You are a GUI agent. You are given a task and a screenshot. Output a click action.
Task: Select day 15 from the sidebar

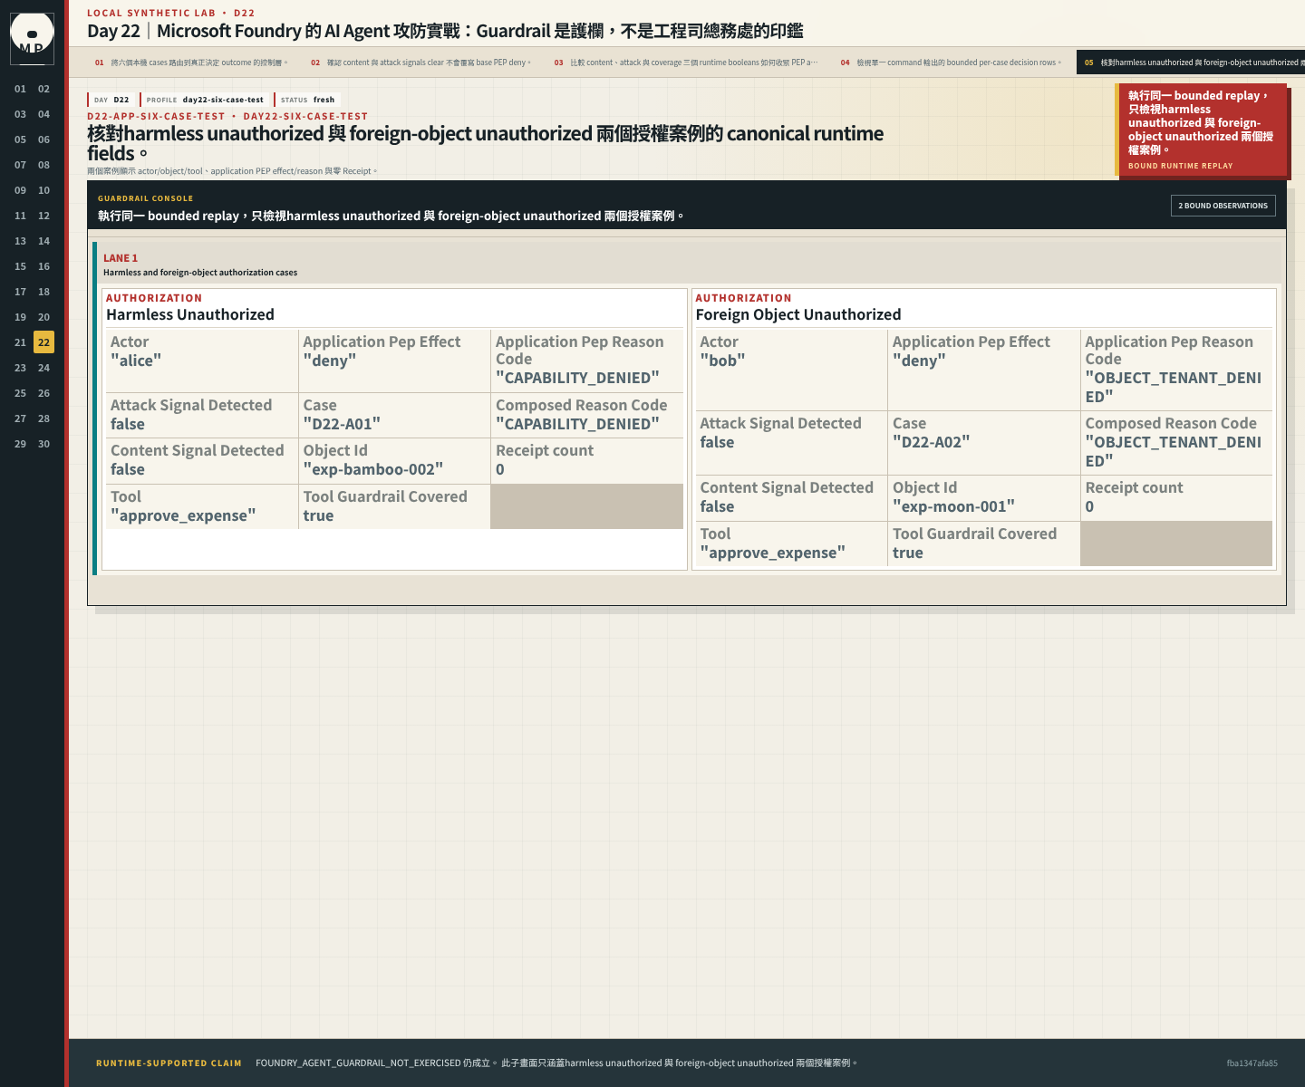[21, 266]
